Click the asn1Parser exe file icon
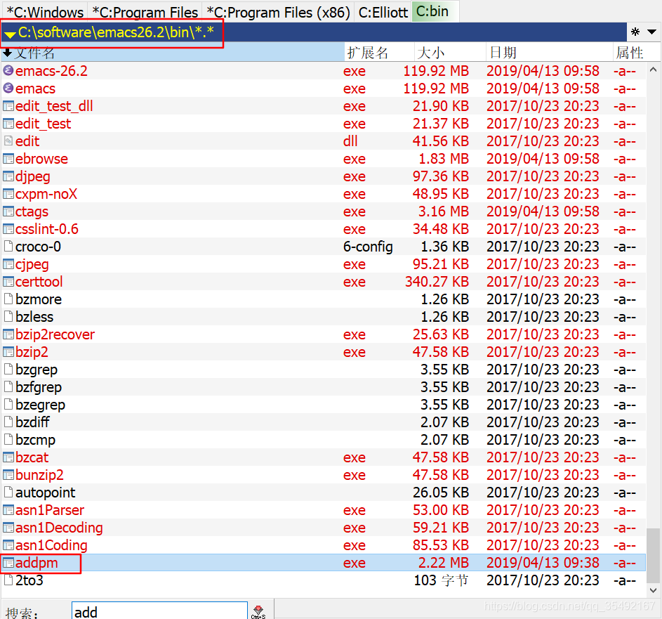The image size is (662, 619). [x=8, y=510]
